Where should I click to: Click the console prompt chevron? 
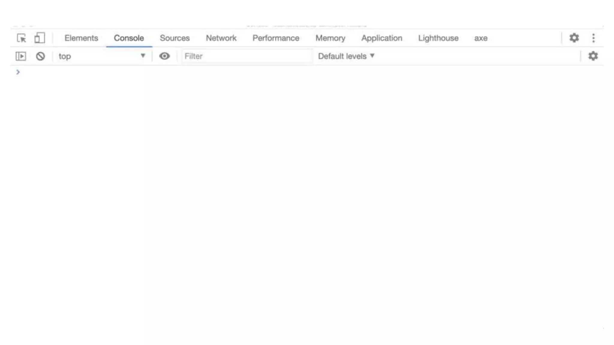click(18, 72)
